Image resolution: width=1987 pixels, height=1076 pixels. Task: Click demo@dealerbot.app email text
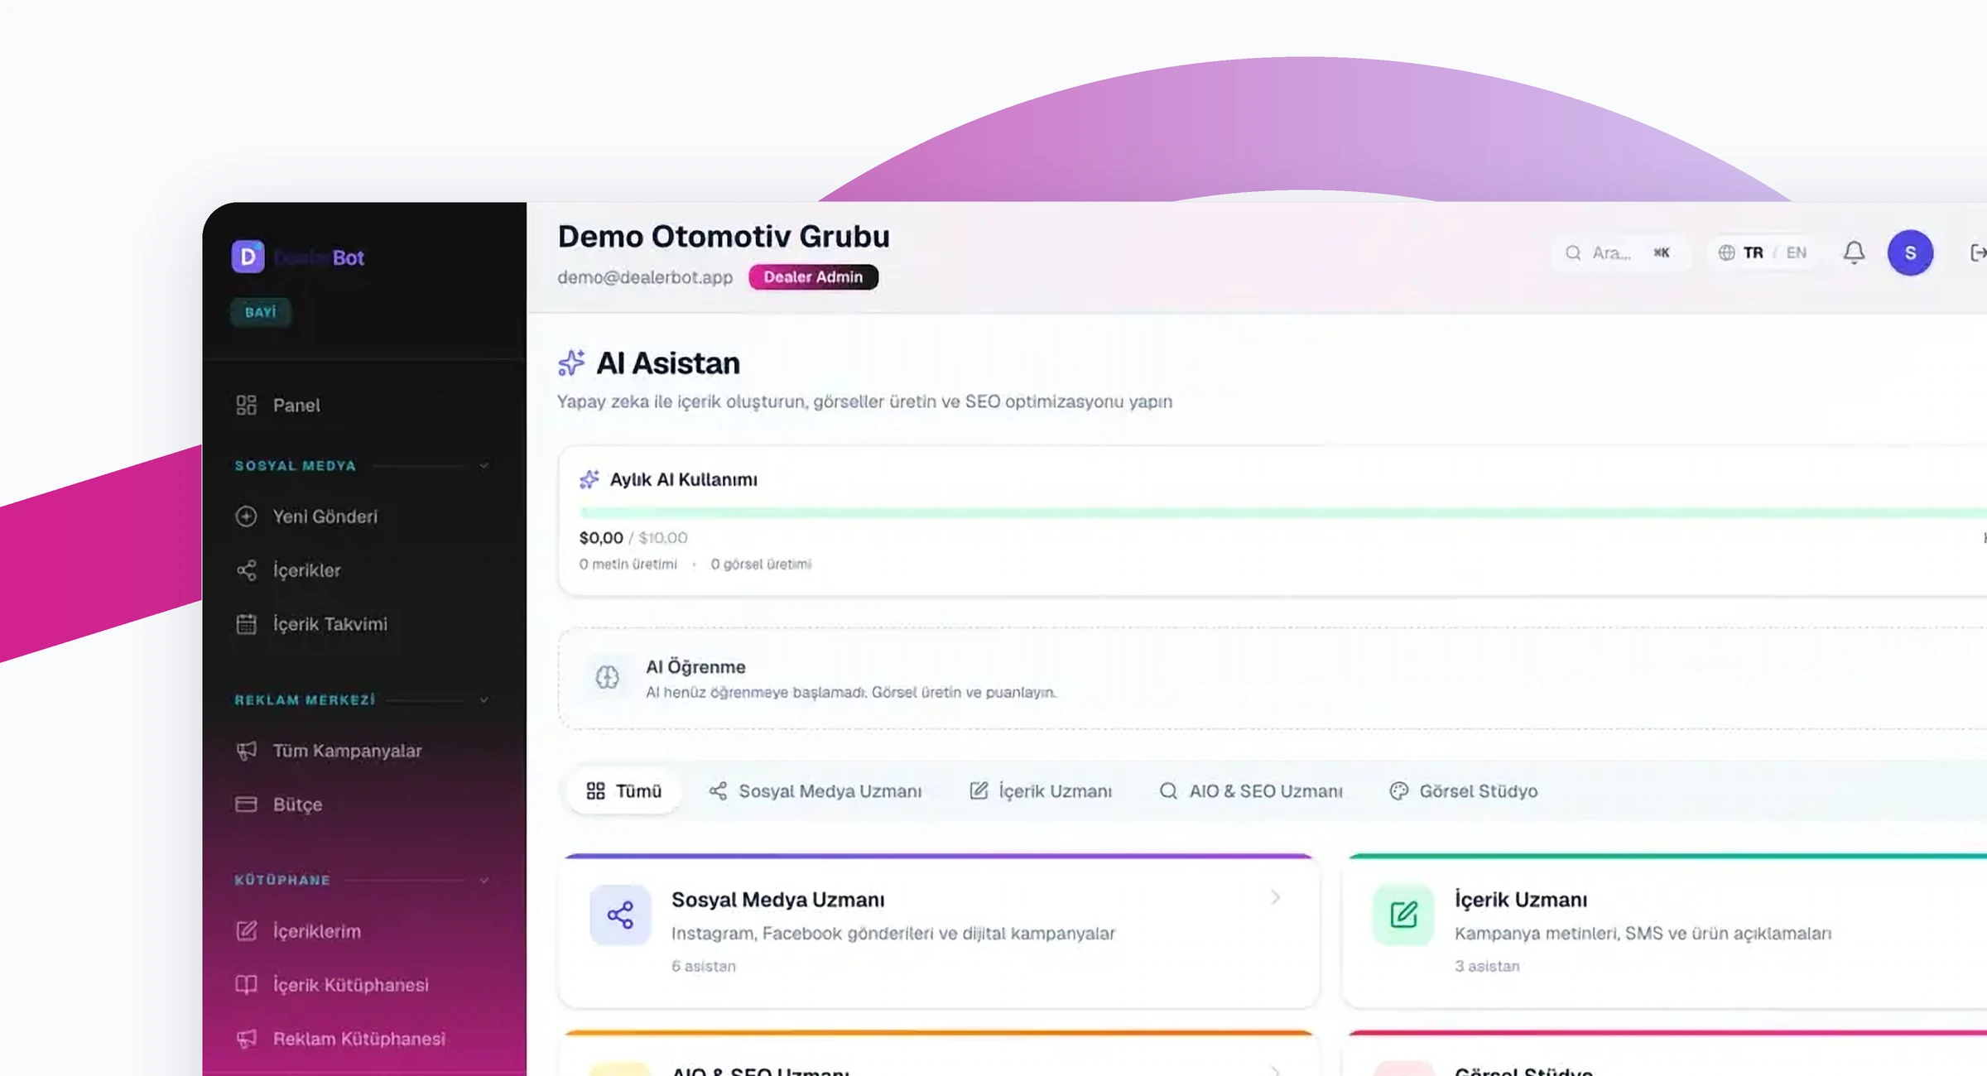(645, 277)
